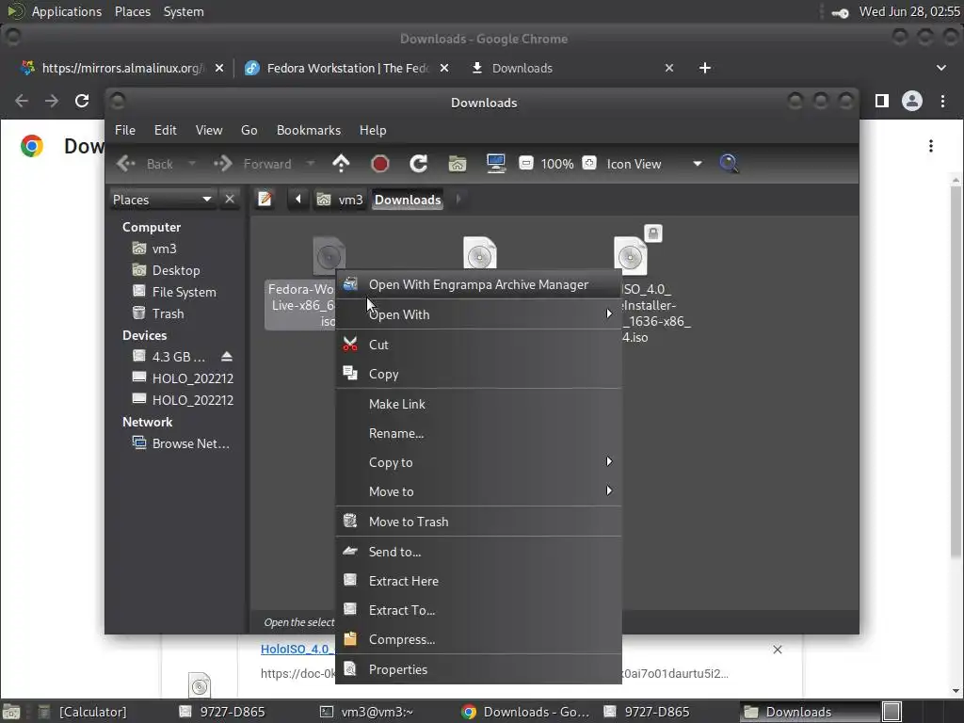Open Chrome profile avatar icon
Screen dimensions: 964x723
coord(911,100)
